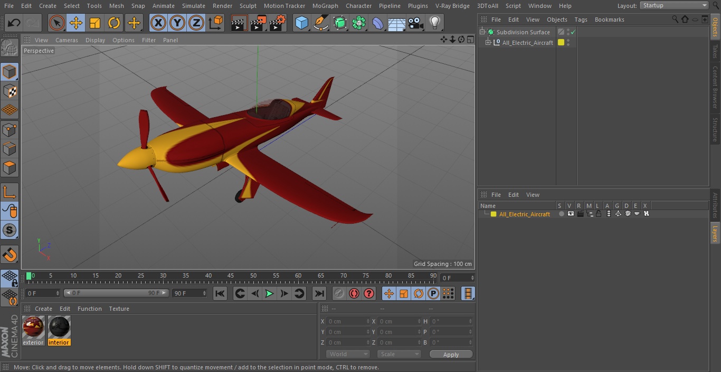Switch to Model mode
The height and width of the screenshot is (372, 721).
(10, 72)
